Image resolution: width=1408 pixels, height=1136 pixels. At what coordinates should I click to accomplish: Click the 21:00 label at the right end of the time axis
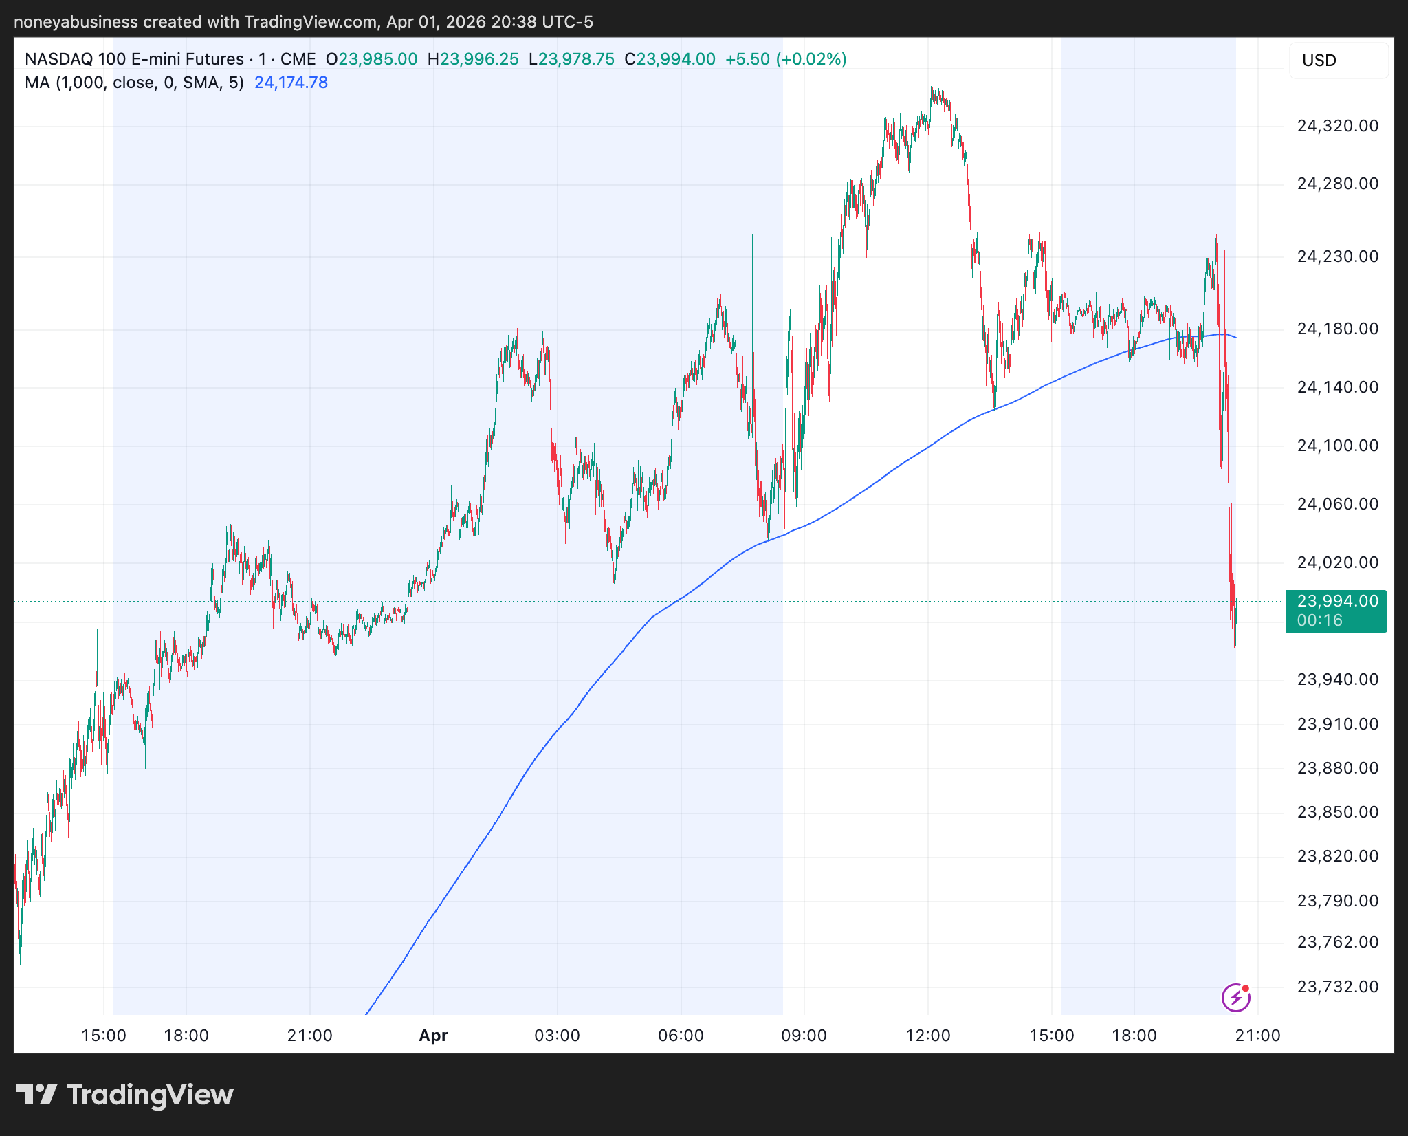coord(1257,1036)
